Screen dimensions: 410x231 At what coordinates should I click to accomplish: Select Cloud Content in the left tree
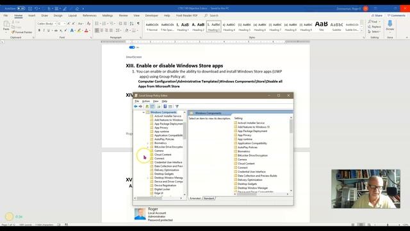click(163, 155)
